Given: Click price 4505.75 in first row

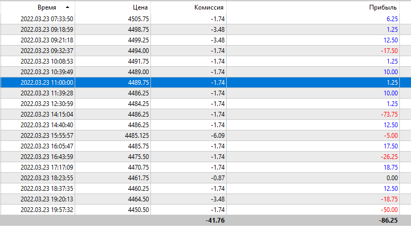Looking at the screenshot, I should (x=137, y=19).
